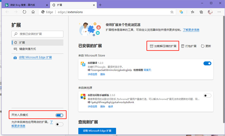Click the 搜索已安装的扩展 search box
The image size is (225, 136).
tap(38, 34)
